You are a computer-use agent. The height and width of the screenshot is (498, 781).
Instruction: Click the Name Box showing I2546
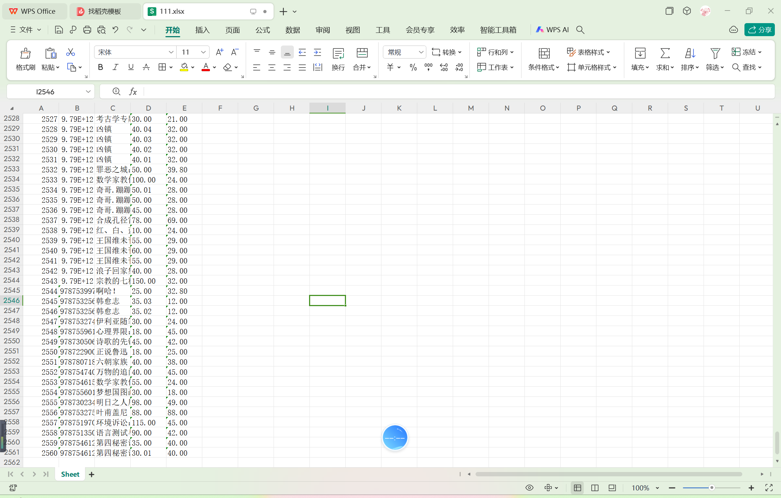45,92
